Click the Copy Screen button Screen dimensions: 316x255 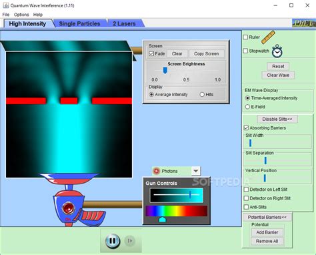207,53
